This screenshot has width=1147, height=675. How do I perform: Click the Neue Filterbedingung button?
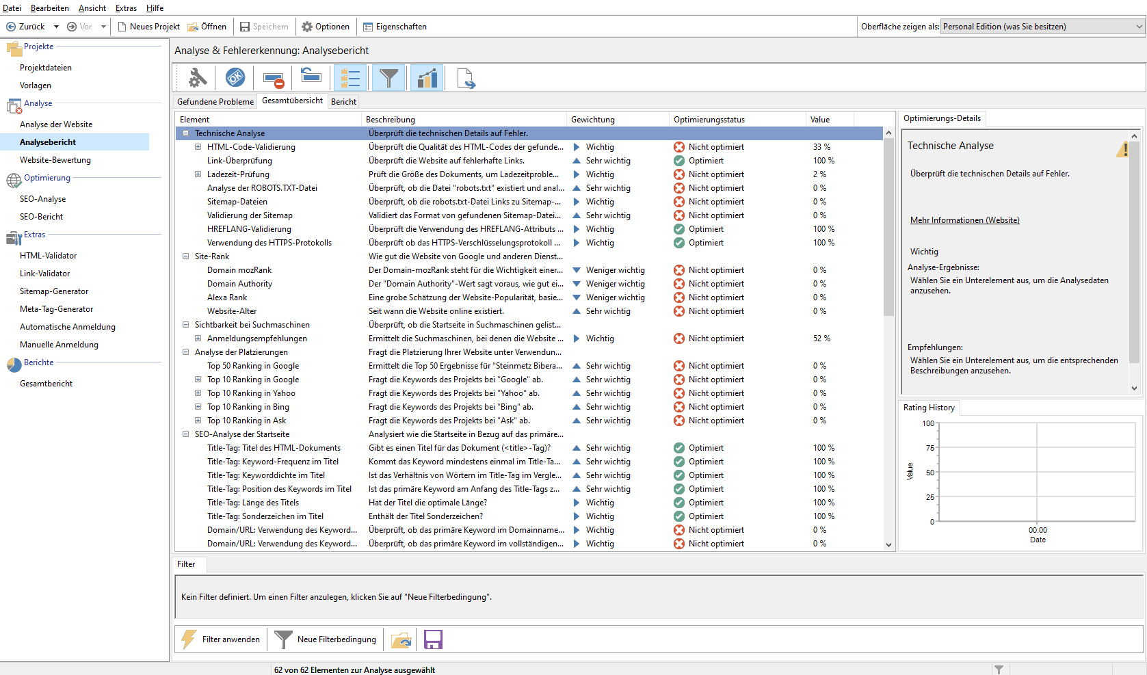coord(326,639)
